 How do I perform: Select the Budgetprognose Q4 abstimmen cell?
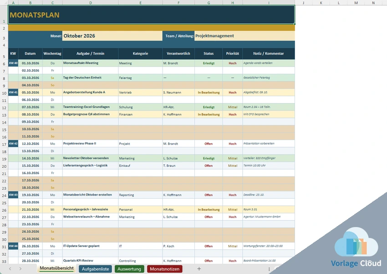tap(90, 114)
